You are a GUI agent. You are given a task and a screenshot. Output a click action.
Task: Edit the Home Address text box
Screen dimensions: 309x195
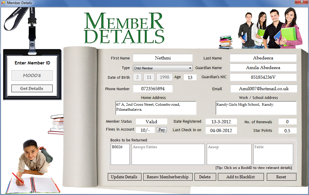click(x=156, y=108)
